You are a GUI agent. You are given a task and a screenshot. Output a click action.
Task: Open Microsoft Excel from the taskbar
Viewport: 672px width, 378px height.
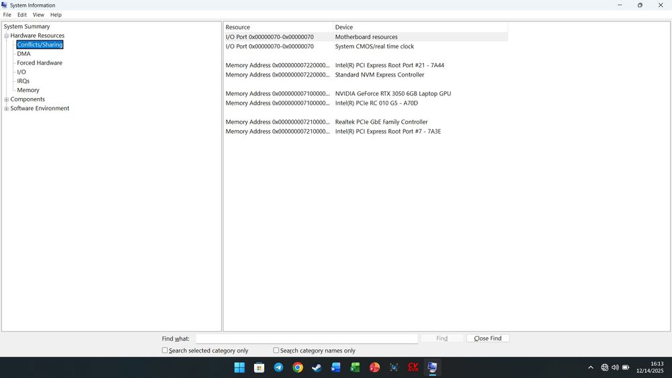(x=355, y=367)
